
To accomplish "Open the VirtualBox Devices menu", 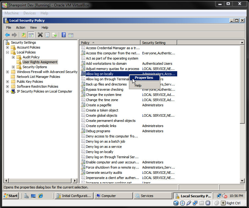I will [30, 13].
